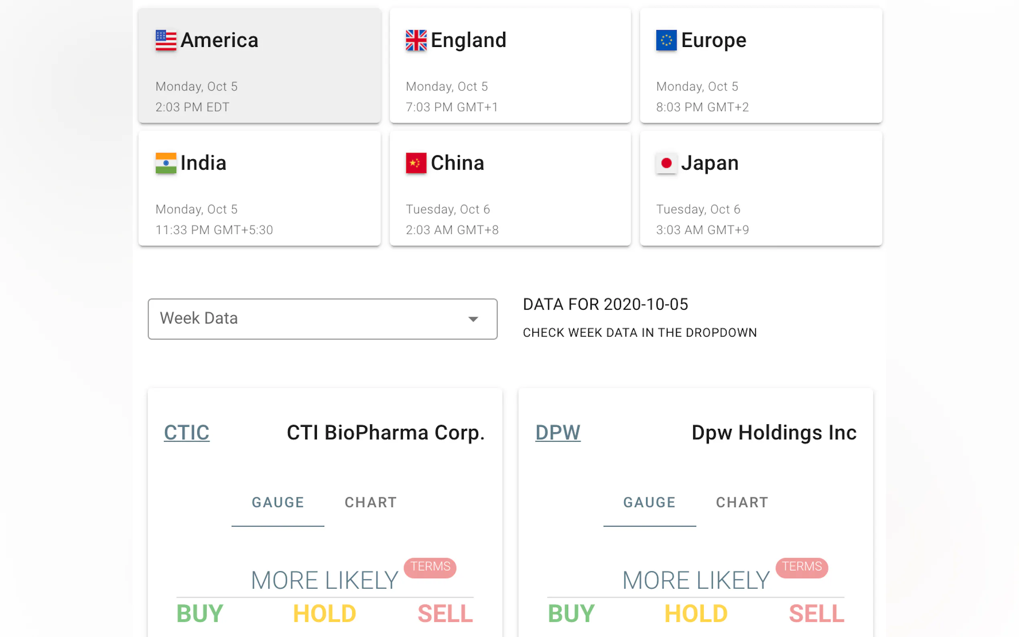Select the America market card

tap(260, 66)
